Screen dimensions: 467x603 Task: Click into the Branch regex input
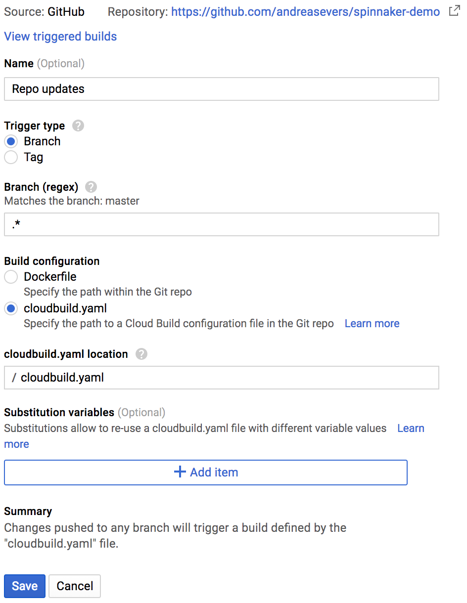click(x=222, y=224)
